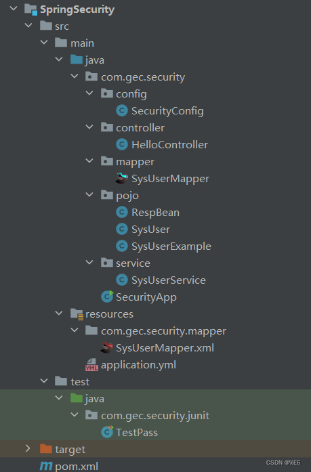
Task: Click the service package icon
Action: point(107,263)
